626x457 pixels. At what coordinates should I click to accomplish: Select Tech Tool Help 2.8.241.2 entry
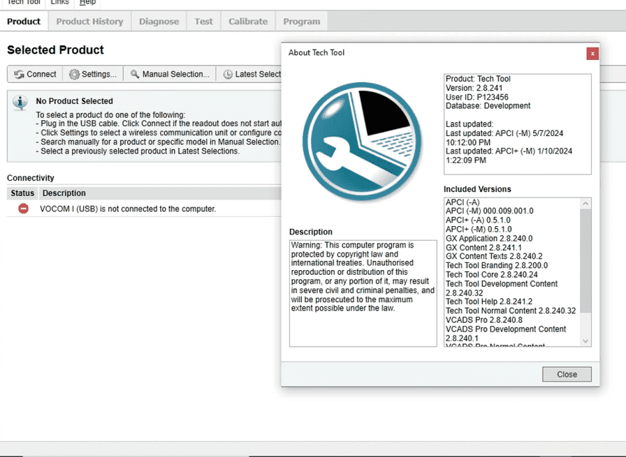(489, 302)
